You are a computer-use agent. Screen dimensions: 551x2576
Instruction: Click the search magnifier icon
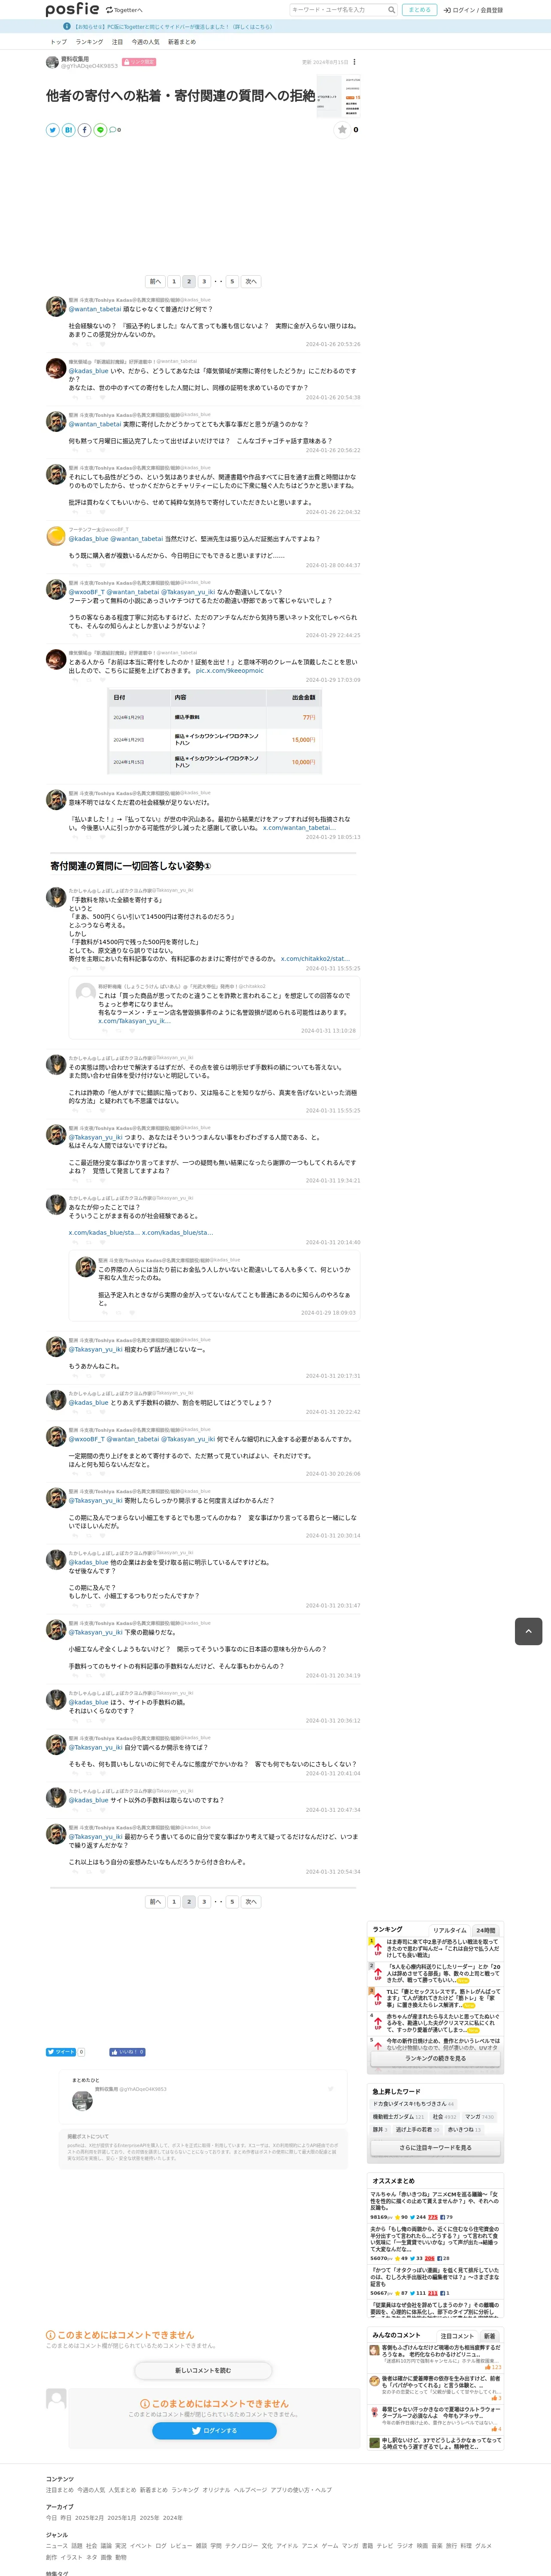point(391,10)
